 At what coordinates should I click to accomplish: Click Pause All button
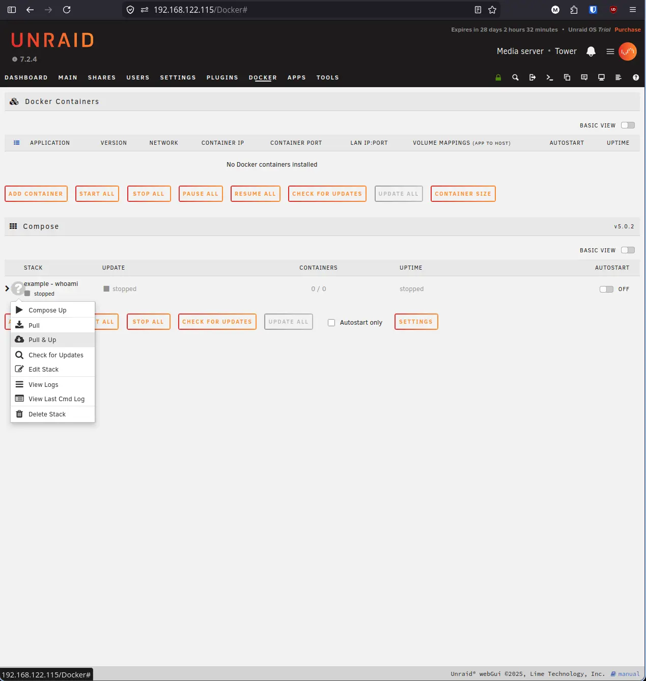pyautogui.click(x=201, y=194)
